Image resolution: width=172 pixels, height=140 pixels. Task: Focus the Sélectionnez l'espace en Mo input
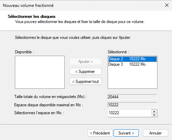pos(129,113)
